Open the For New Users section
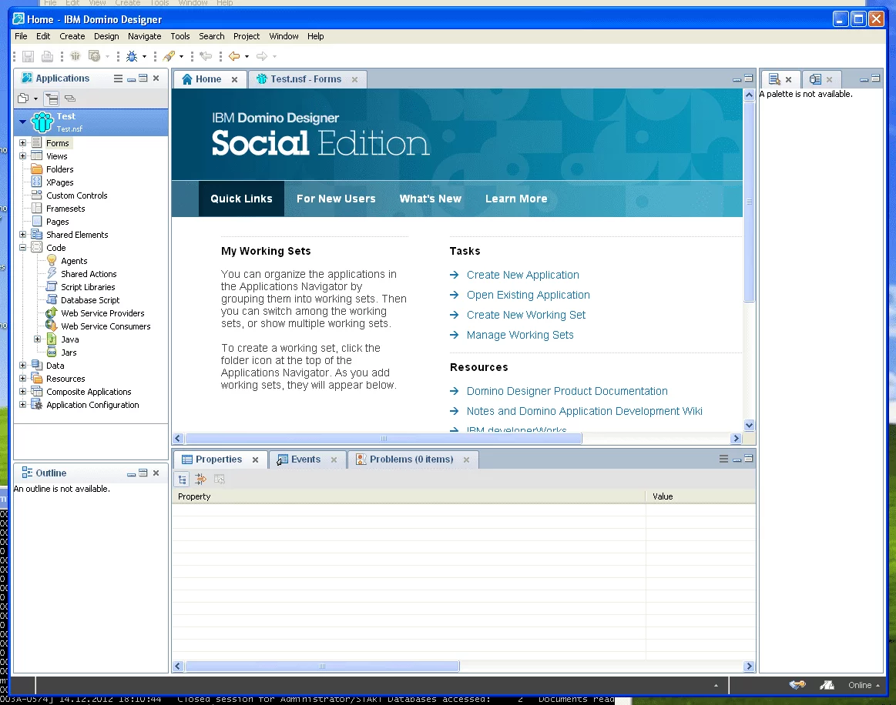This screenshot has height=705, width=896. click(x=336, y=199)
